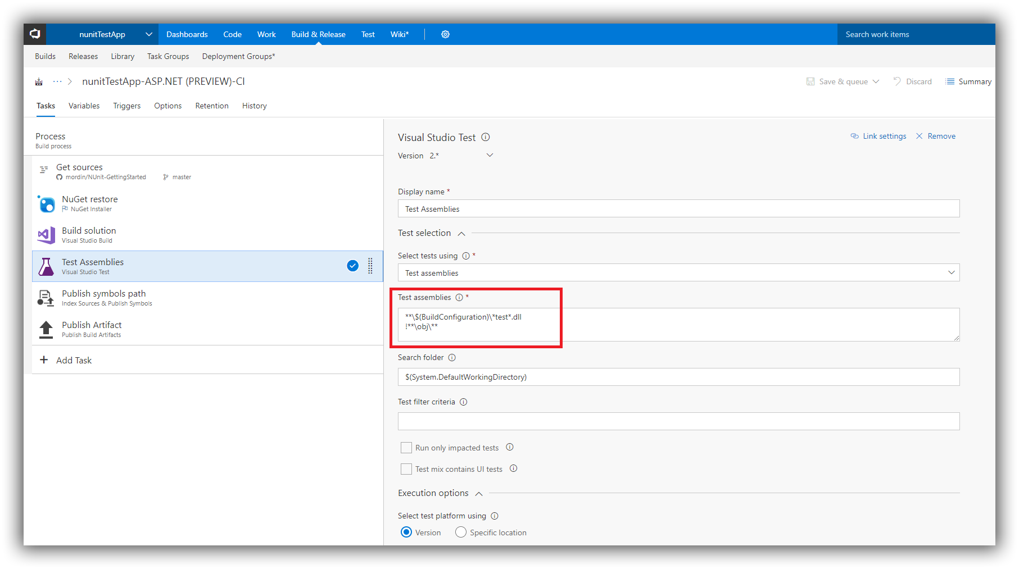Go to the Code hub
The image size is (1019, 569).
[x=232, y=34]
